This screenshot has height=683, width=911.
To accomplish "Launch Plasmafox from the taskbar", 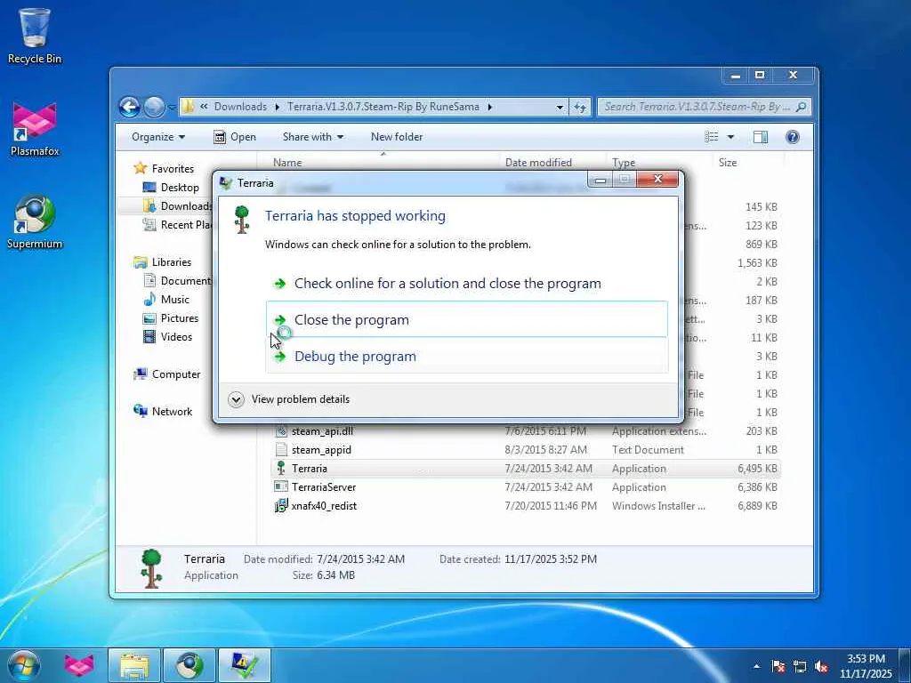I will (79, 665).
